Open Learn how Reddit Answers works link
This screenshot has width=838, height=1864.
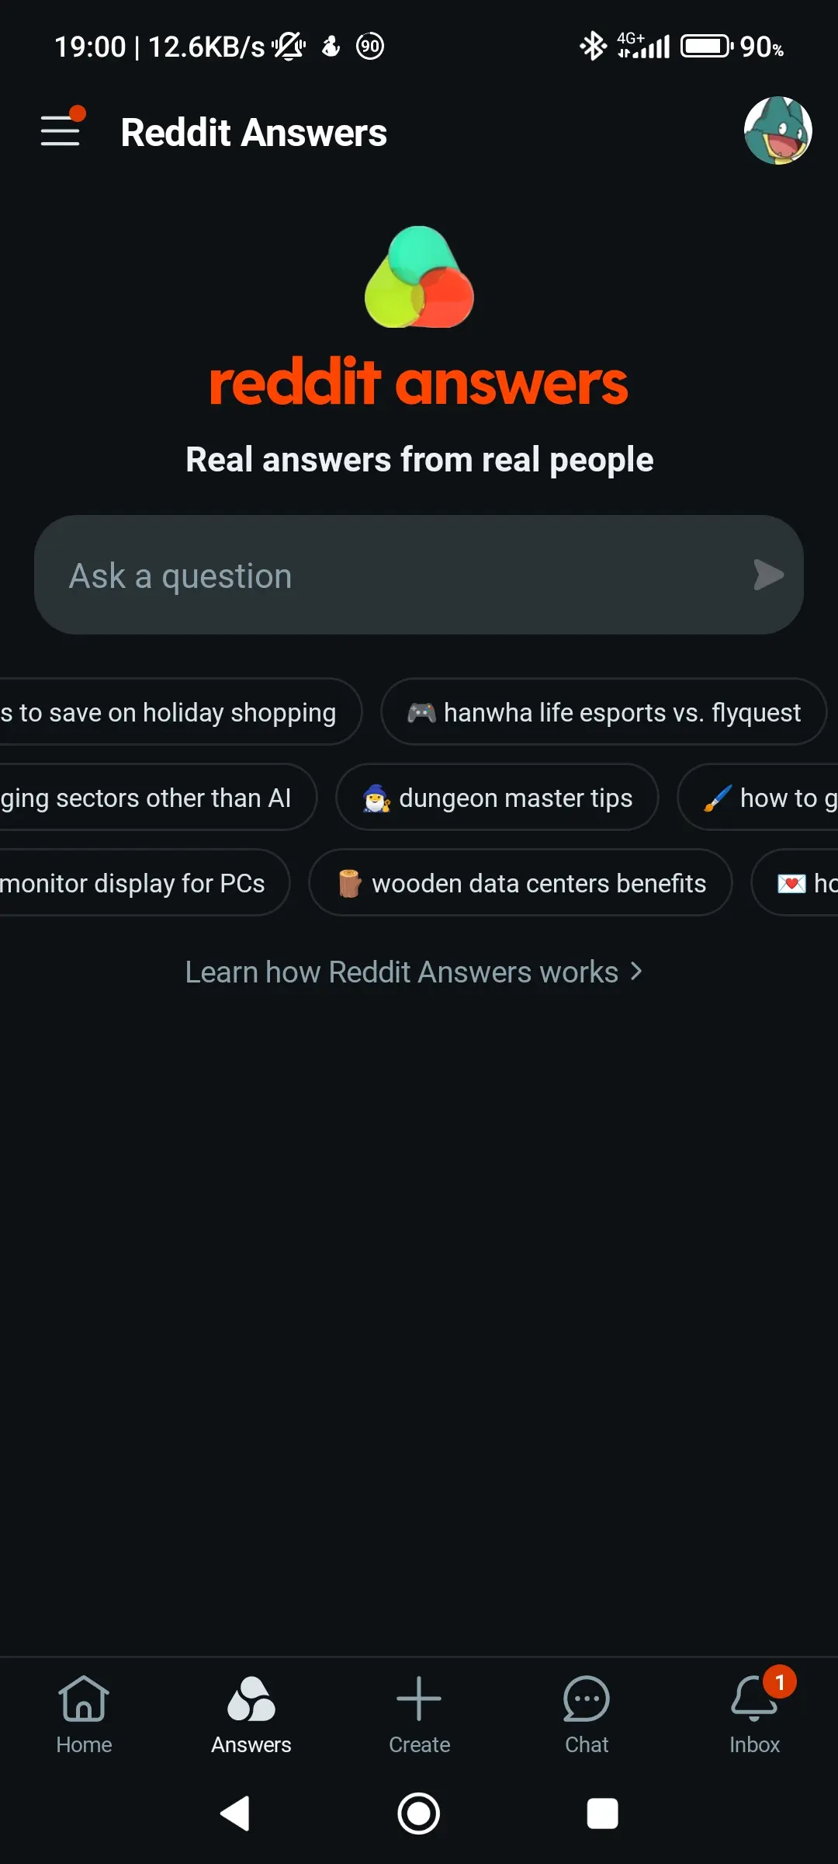(414, 972)
